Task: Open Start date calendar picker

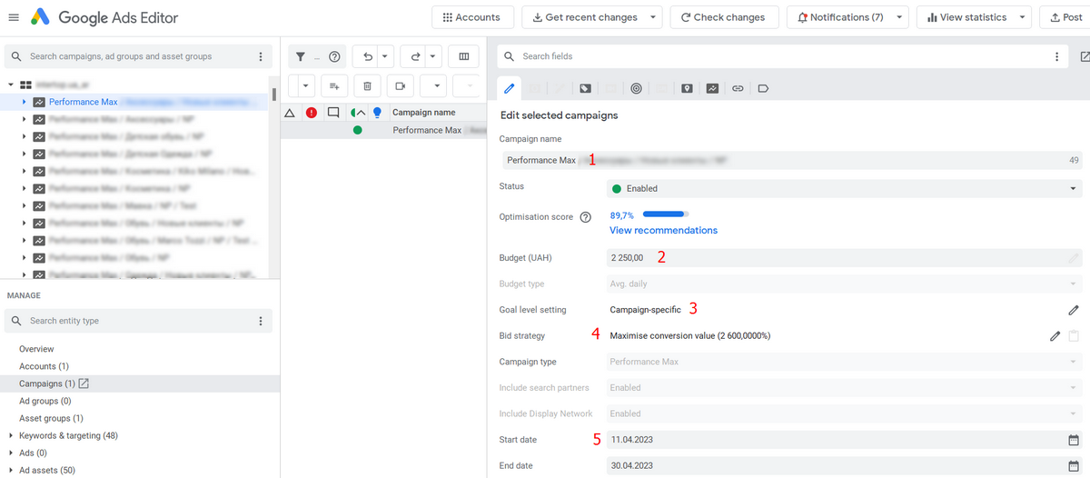Action: point(1073,440)
